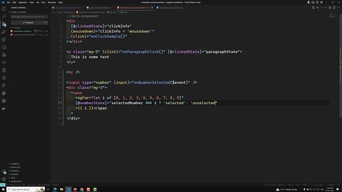The image size is (342, 192).
Task: Open the Selection menu
Action: (22, 2)
